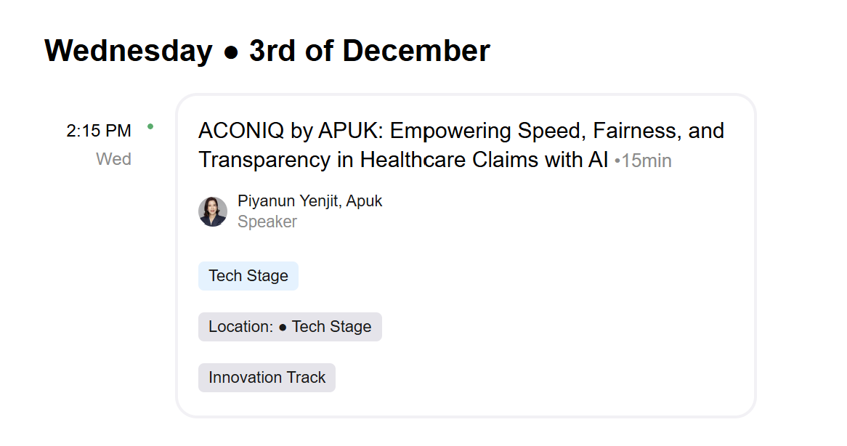Click "Tech Stage" text in the Location tag
The image size is (847, 446).
point(331,327)
